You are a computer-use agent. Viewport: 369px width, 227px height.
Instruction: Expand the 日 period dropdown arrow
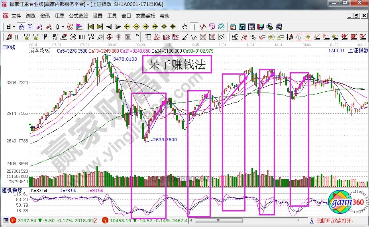[x=14, y=27]
